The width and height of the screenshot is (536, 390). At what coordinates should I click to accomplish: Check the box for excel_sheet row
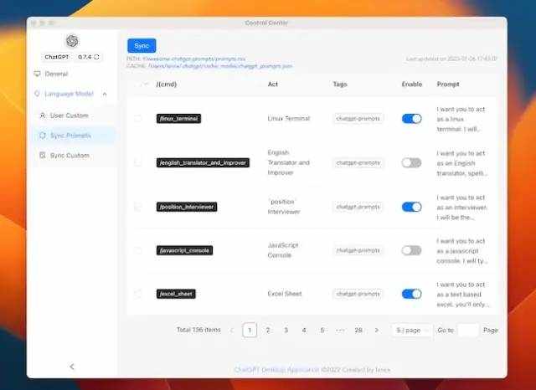(x=137, y=294)
